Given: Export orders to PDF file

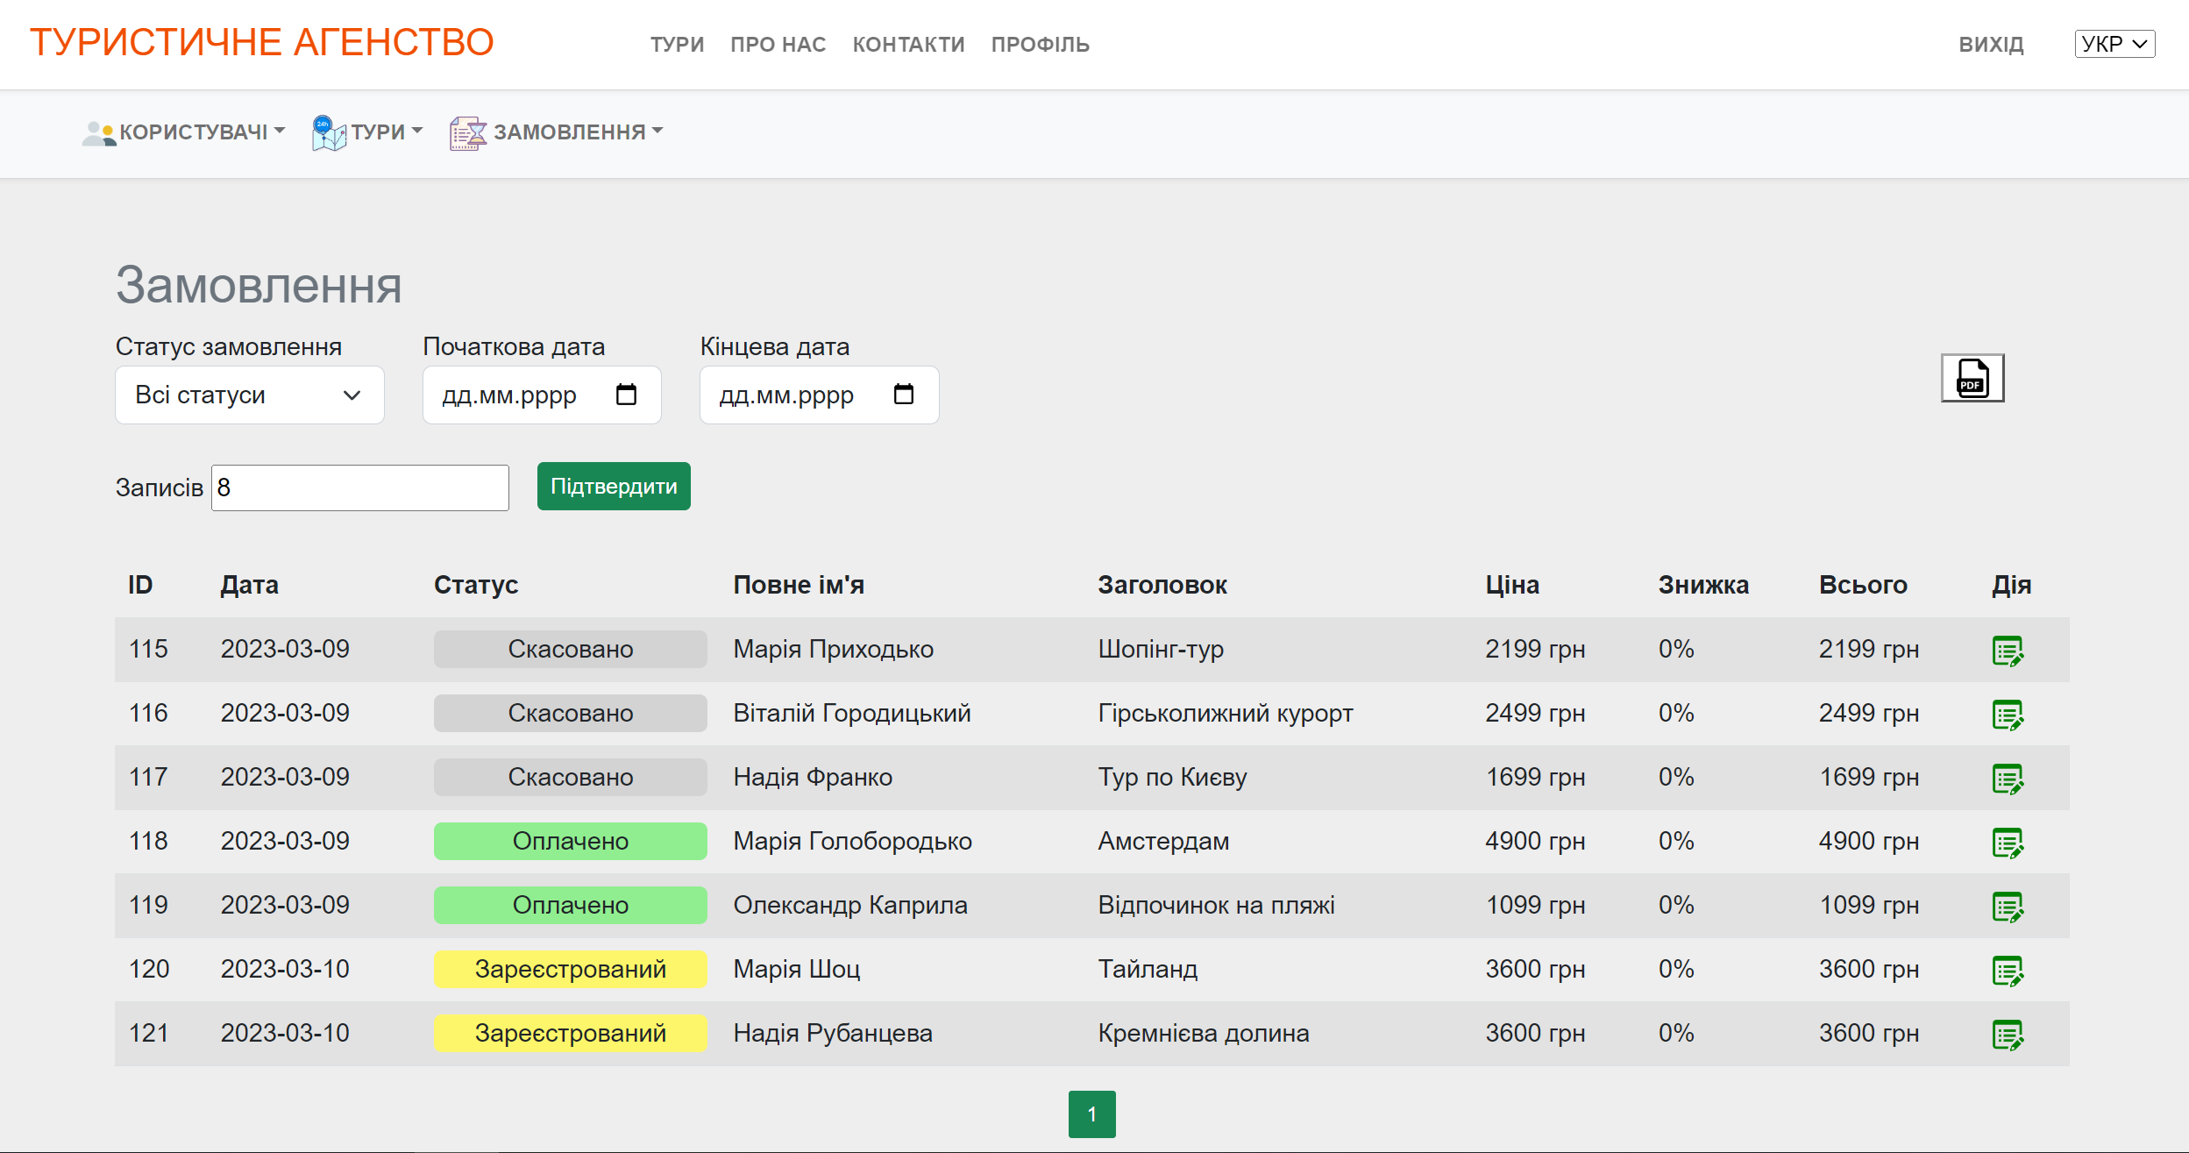Looking at the screenshot, I should [x=1972, y=378].
